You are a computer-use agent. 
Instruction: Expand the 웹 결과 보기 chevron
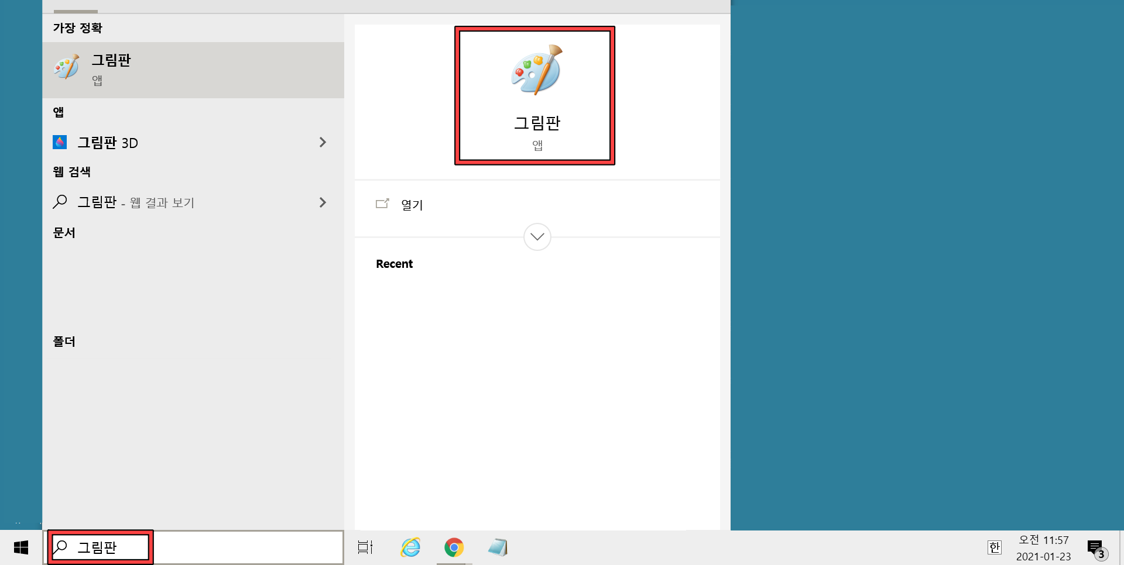pyautogui.click(x=323, y=202)
